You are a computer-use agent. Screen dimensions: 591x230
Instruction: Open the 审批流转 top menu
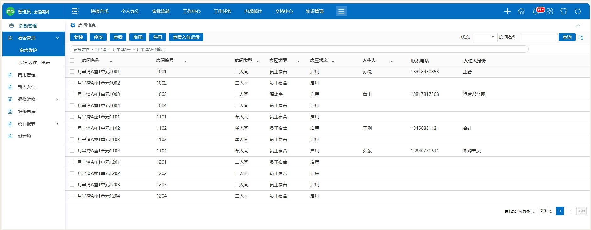[x=161, y=12]
